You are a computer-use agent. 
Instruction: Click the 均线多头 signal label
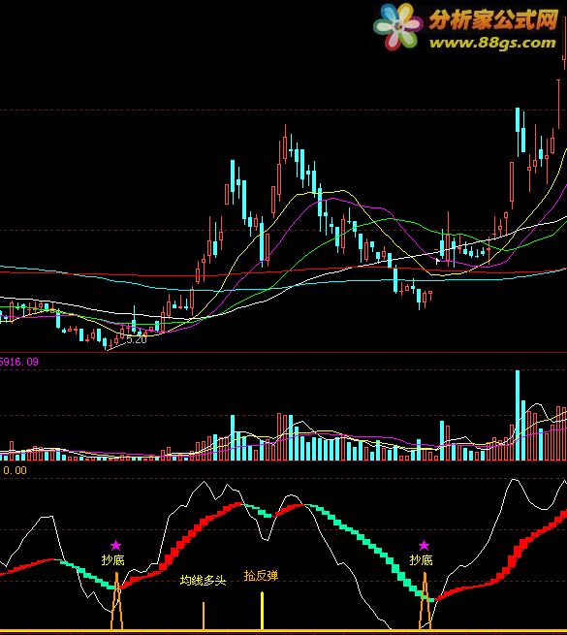pos(203,581)
